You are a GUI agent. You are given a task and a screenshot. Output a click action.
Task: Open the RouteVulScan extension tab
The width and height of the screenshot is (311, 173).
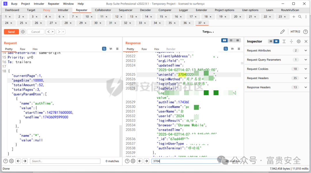pos(290,10)
